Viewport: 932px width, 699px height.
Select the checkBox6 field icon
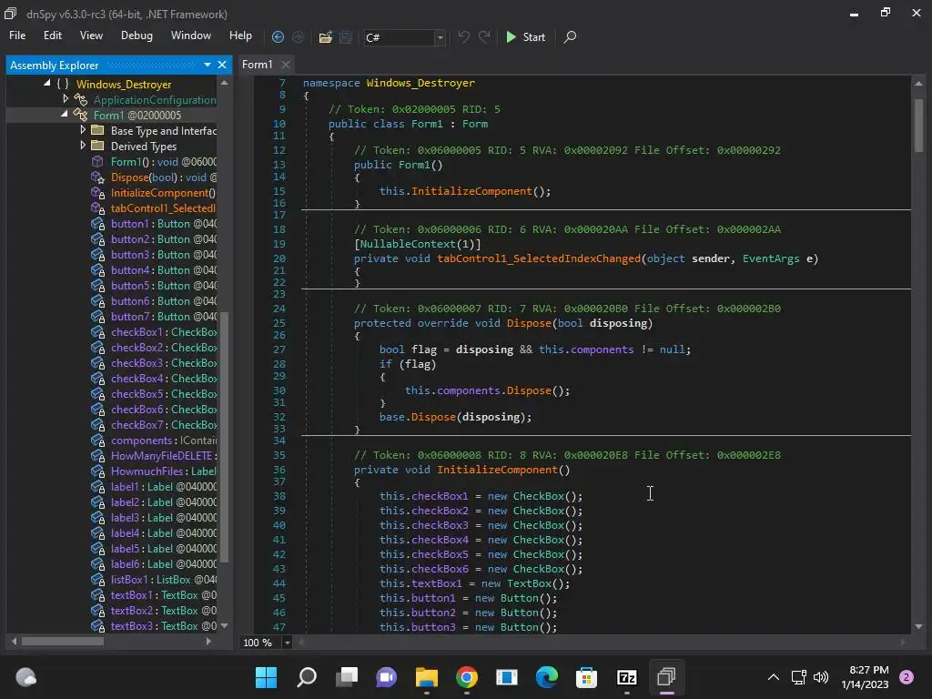coord(97,409)
